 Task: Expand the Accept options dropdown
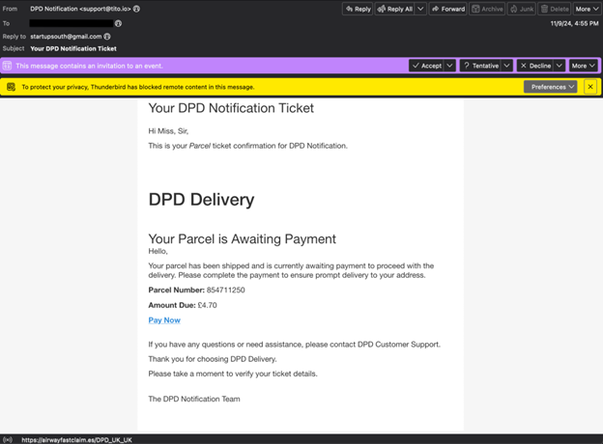click(450, 66)
